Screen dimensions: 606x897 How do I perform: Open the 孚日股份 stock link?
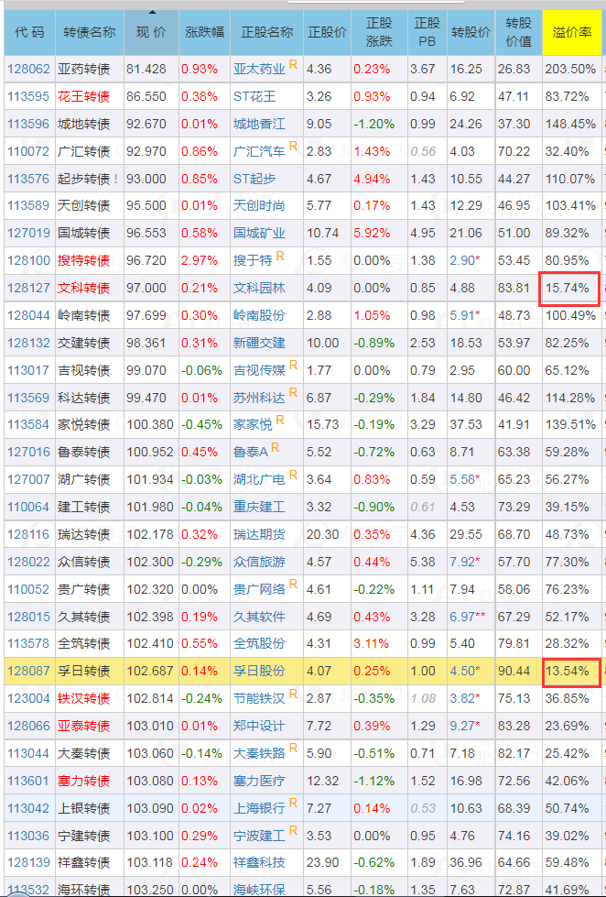click(259, 671)
